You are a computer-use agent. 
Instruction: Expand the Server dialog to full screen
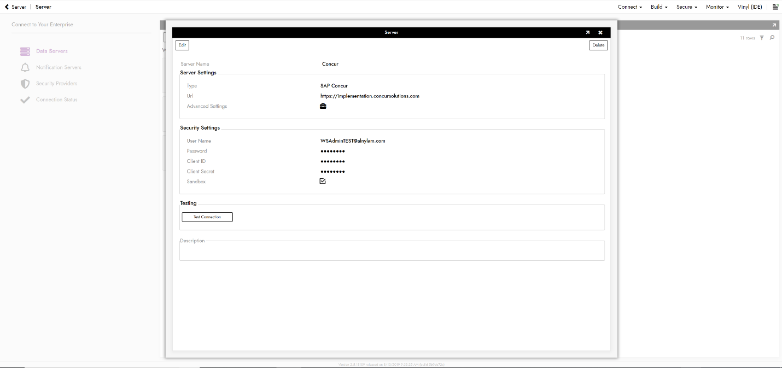(588, 33)
